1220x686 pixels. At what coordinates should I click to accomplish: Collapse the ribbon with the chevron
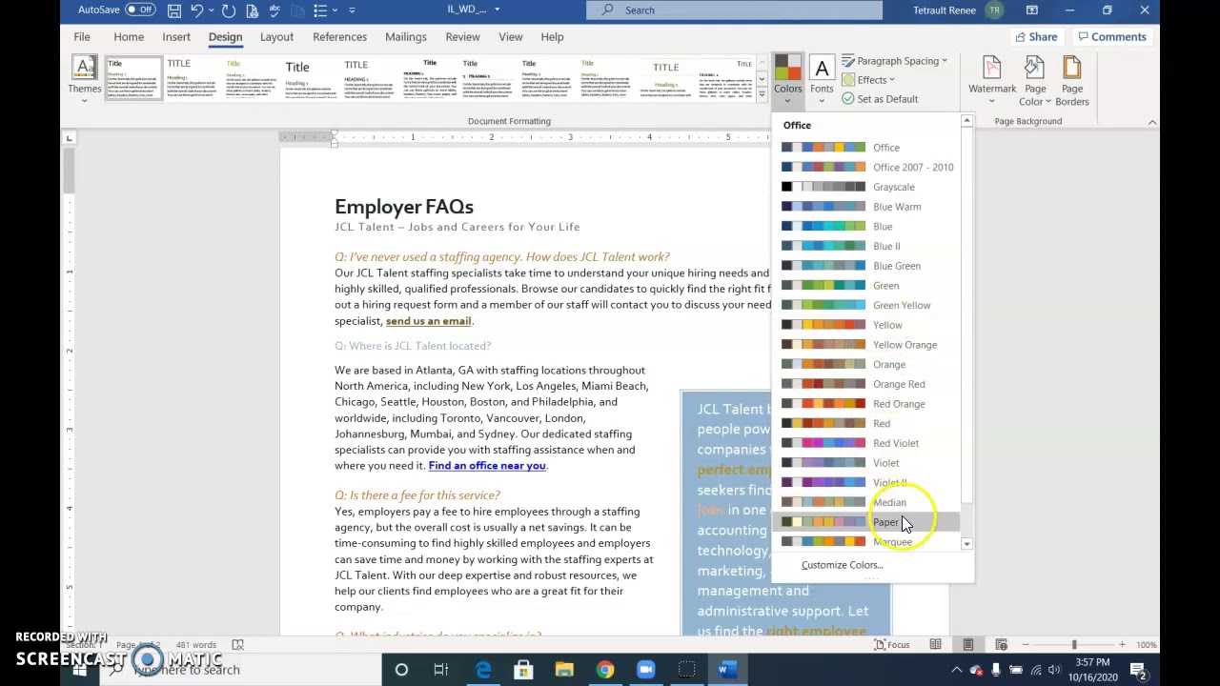(1152, 122)
